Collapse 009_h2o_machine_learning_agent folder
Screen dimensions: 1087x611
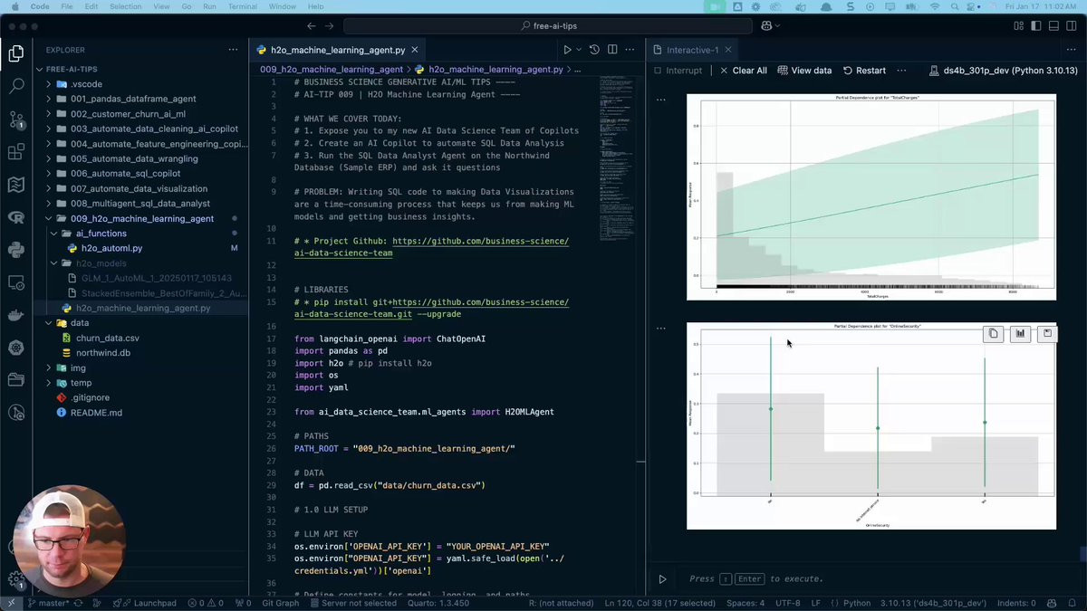[x=140, y=218]
